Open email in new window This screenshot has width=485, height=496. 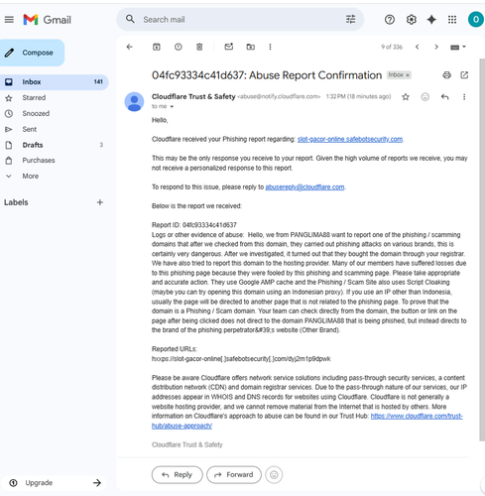tap(464, 75)
